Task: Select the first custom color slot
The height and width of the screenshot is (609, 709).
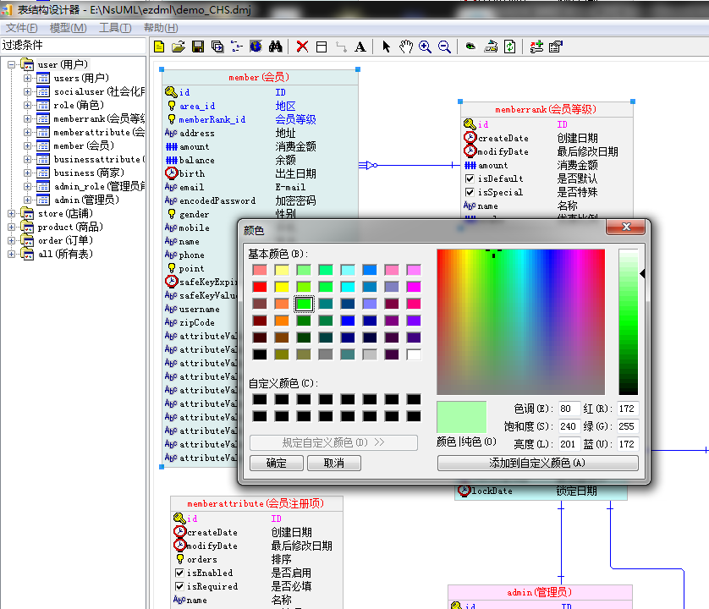Action: pos(260,399)
